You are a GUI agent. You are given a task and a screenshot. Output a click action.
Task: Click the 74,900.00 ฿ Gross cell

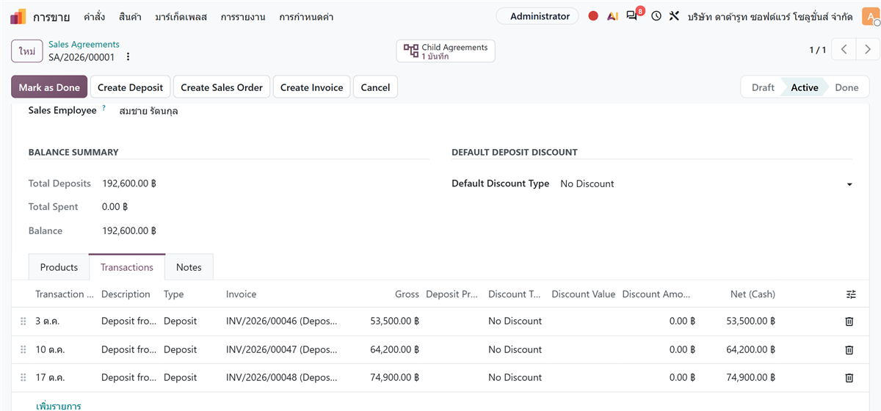pos(395,378)
